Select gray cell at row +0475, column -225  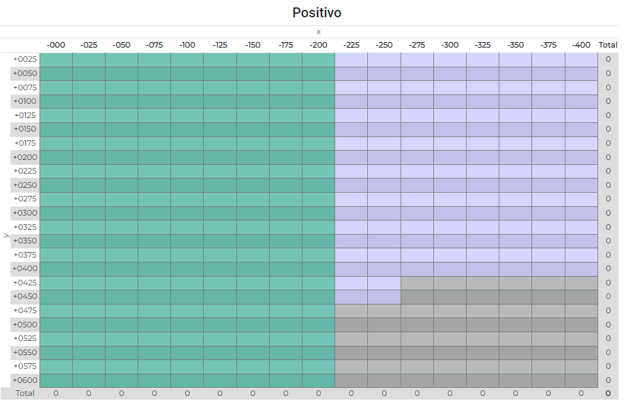click(351, 311)
